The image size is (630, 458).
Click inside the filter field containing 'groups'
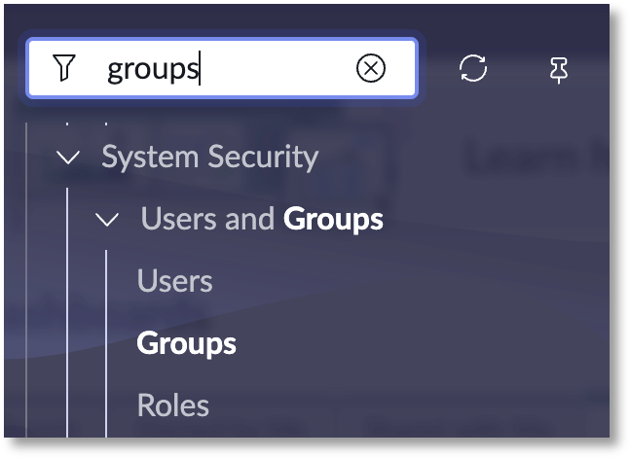224,68
